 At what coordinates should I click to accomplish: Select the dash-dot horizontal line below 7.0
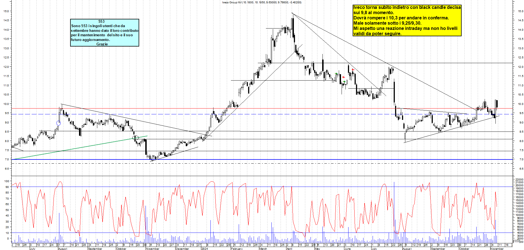[262, 163]
